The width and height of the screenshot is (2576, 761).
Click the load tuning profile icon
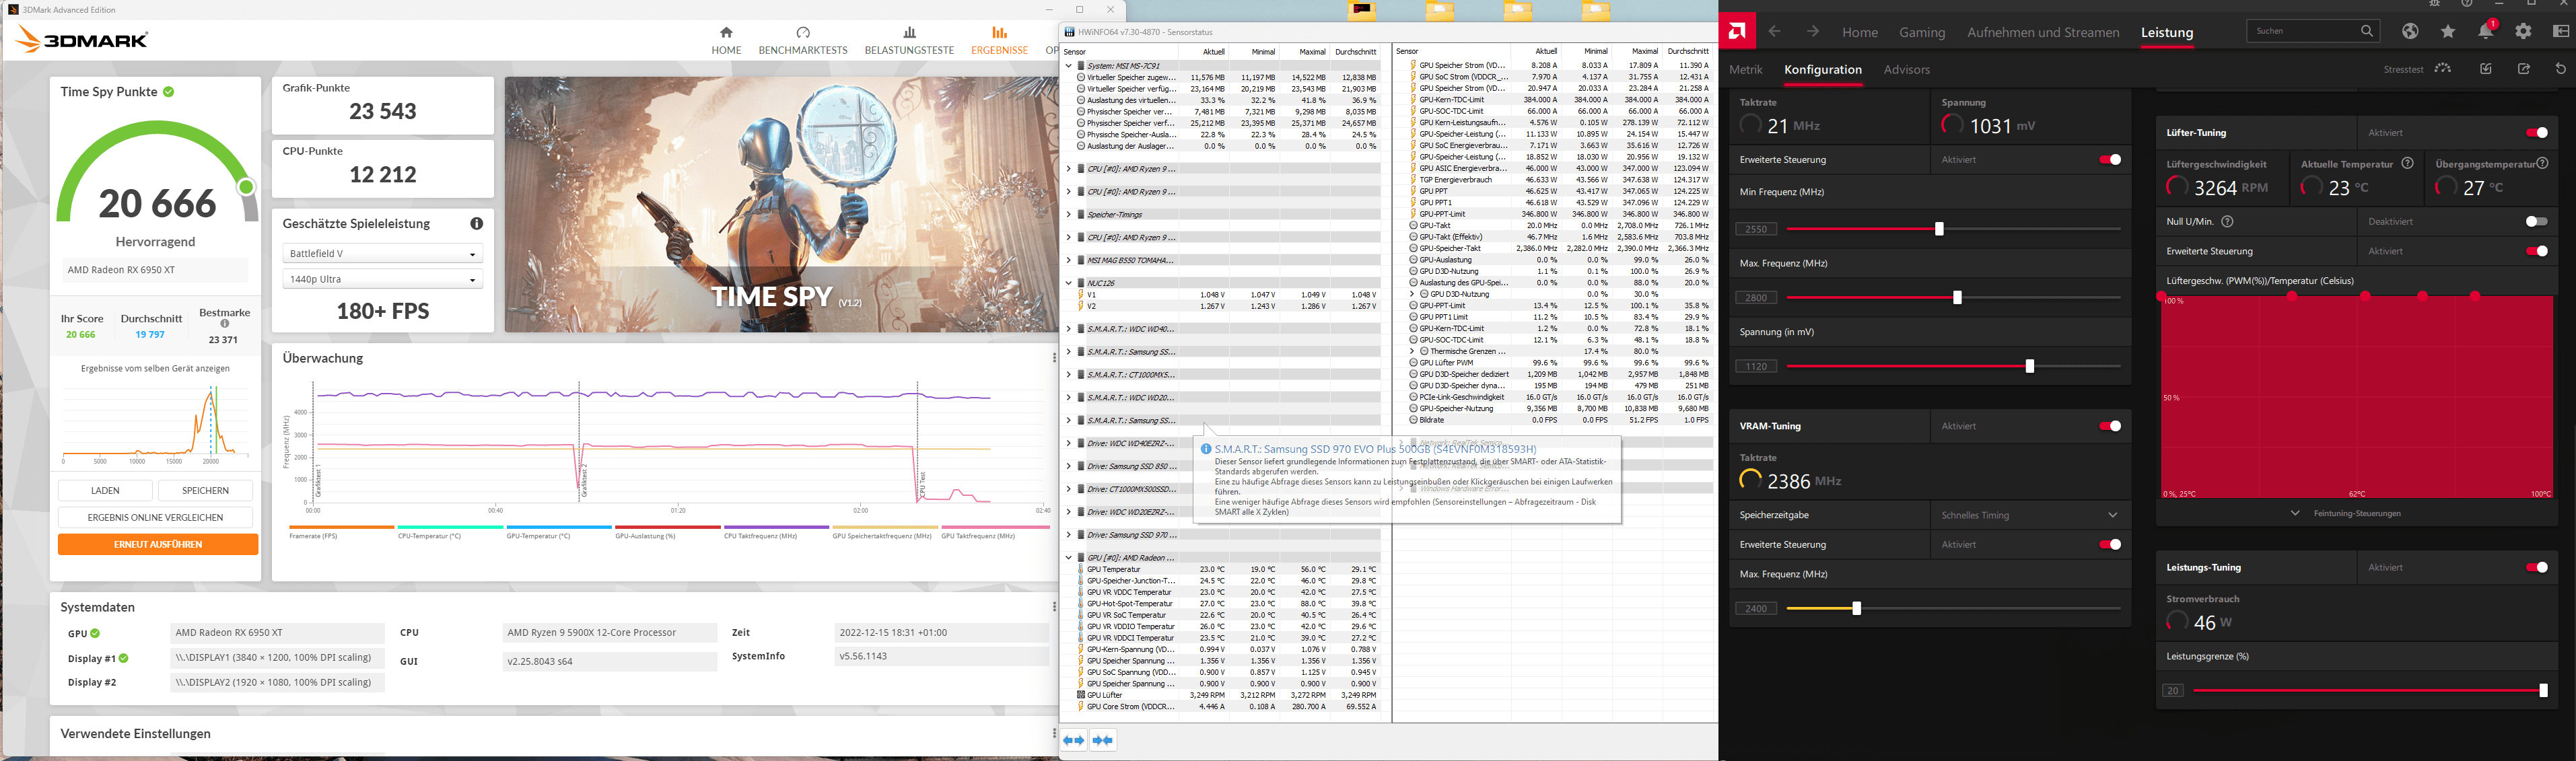click(x=2486, y=69)
